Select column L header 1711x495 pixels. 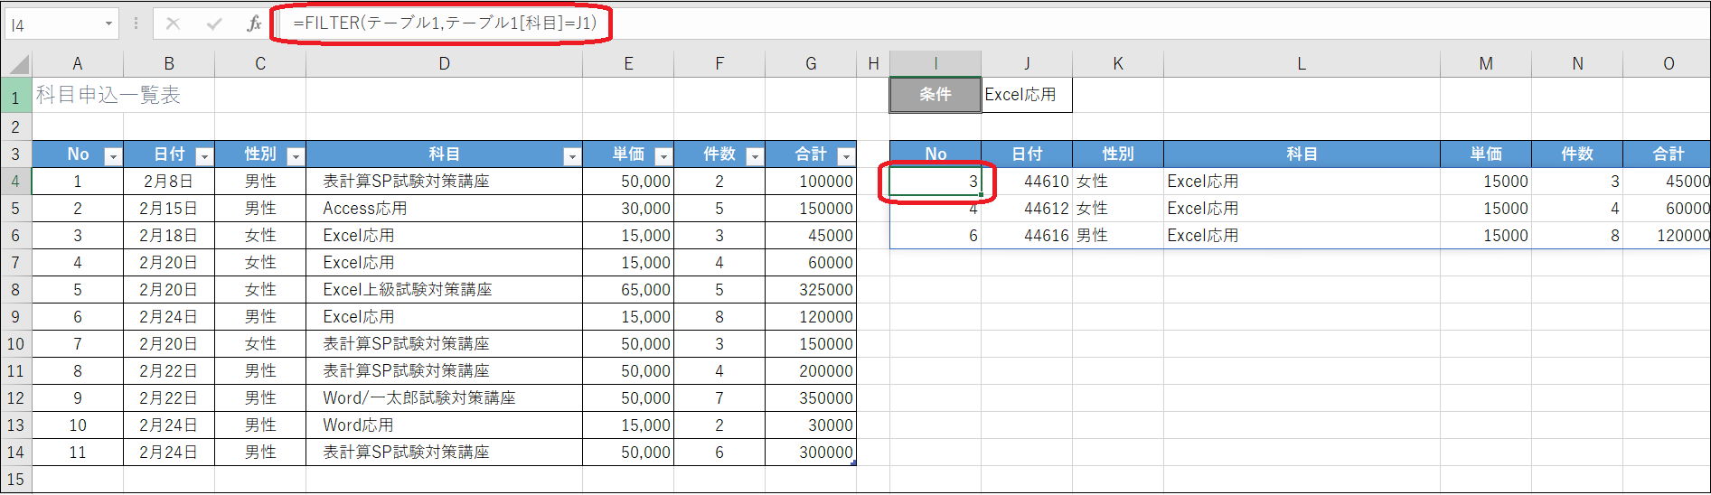[1301, 64]
